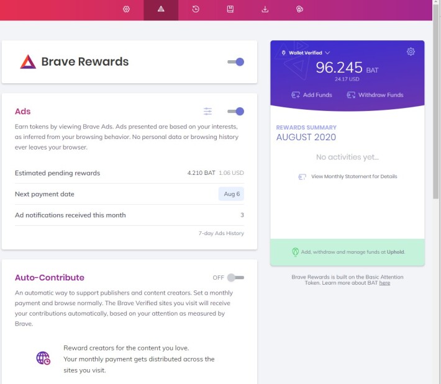
Task: Open the History clock tab
Action: click(196, 9)
